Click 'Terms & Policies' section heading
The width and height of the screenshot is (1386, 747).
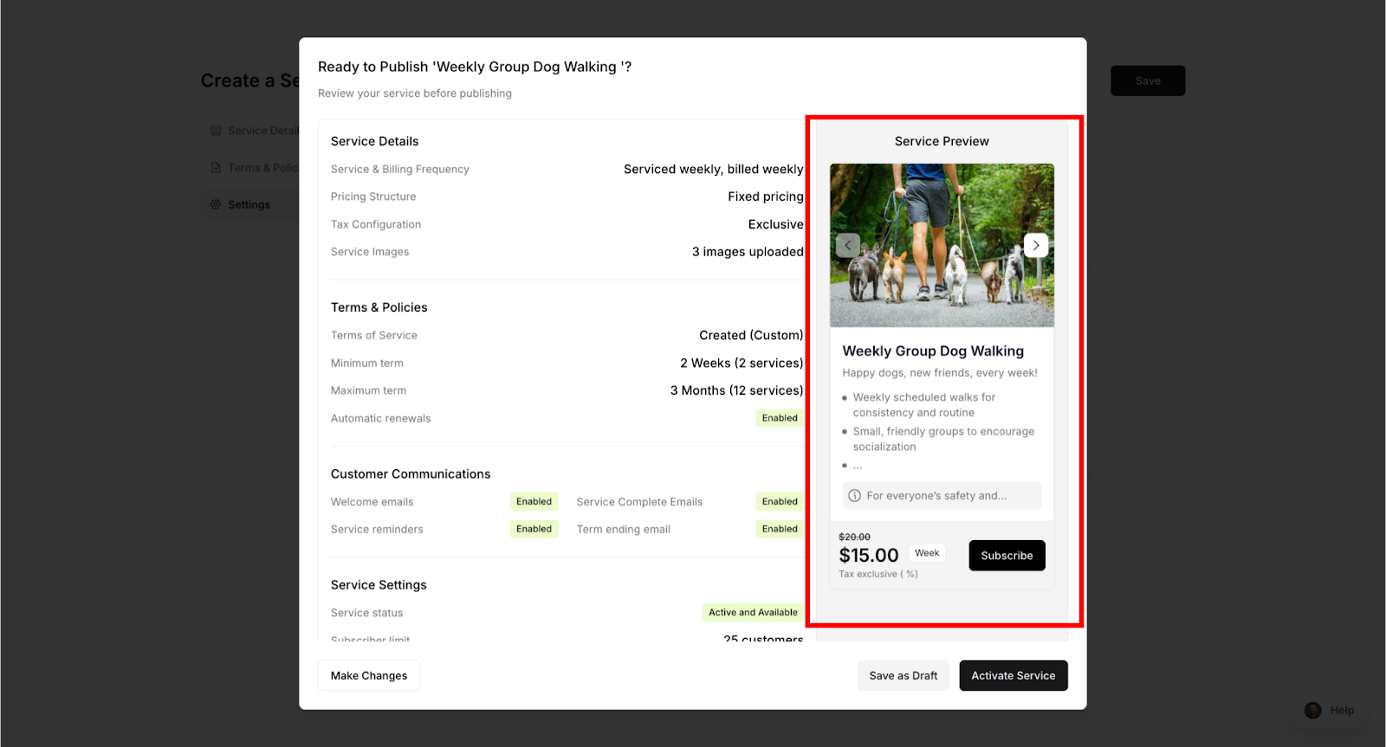click(379, 308)
